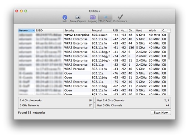The height and width of the screenshot is (138, 189).
Task: Select the row with channel 136
Action: [93, 48]
